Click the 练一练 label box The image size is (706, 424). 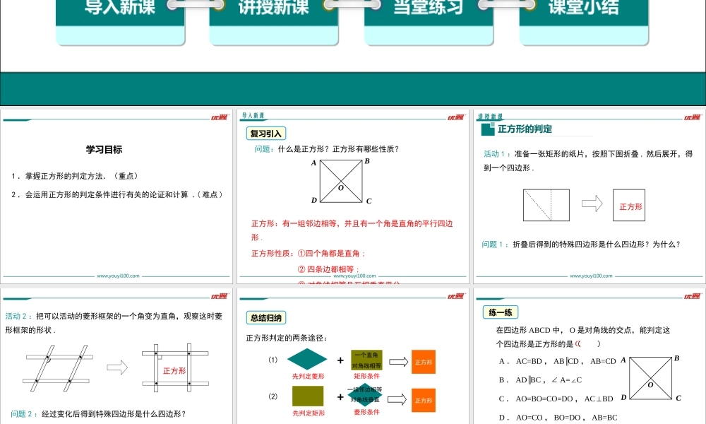click(501, 312)
